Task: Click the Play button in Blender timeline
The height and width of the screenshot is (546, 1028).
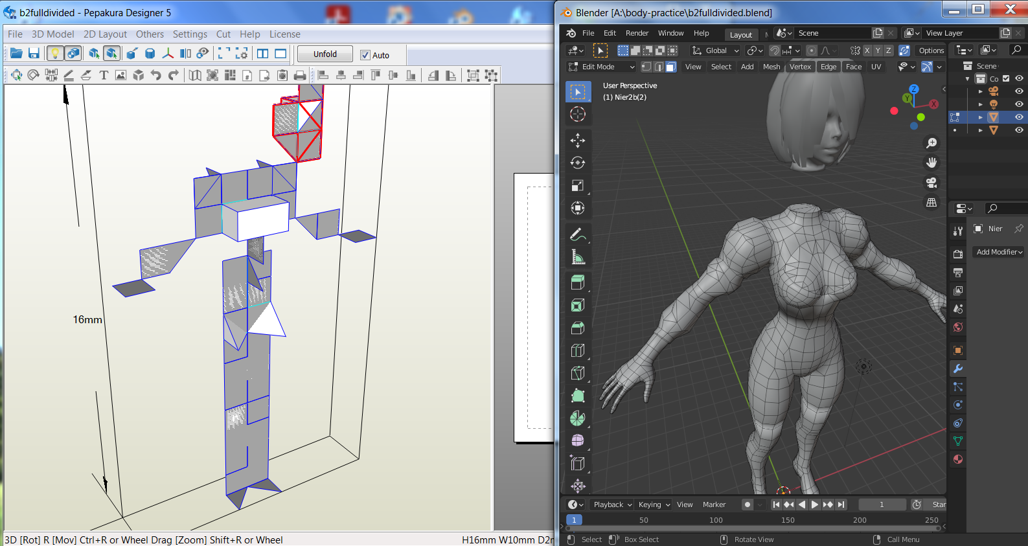Action: 815,505
